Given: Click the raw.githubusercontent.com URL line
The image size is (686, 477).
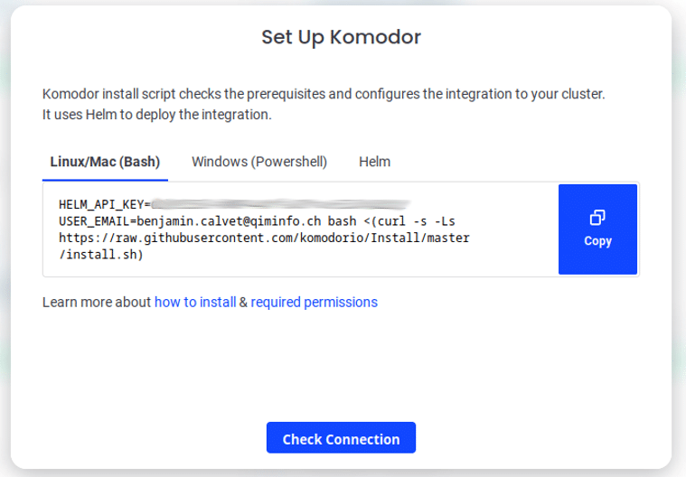Looking at the screenshot, I should (264, 238).
